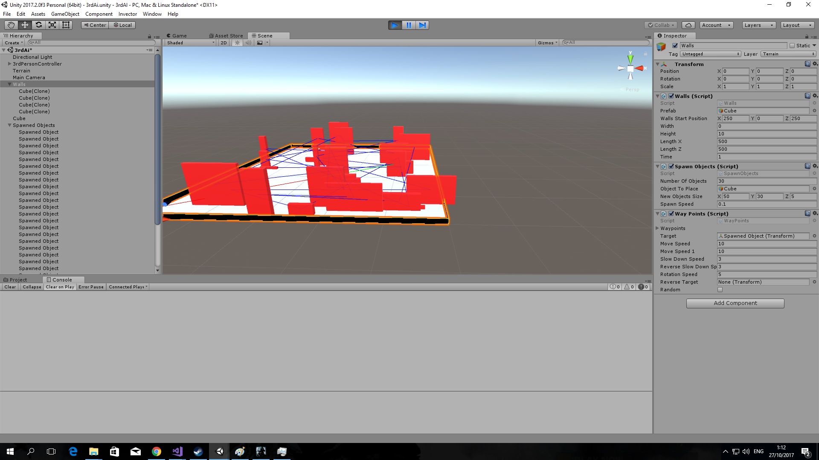Click the Number Of Objects input field
The width and height of the screenshot is (819, 460).
767,181
